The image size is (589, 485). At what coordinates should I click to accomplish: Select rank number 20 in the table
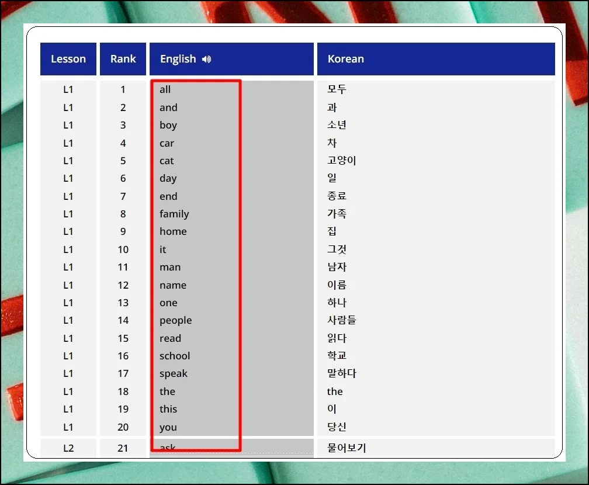pyautogui.click(x=123, y=427)
